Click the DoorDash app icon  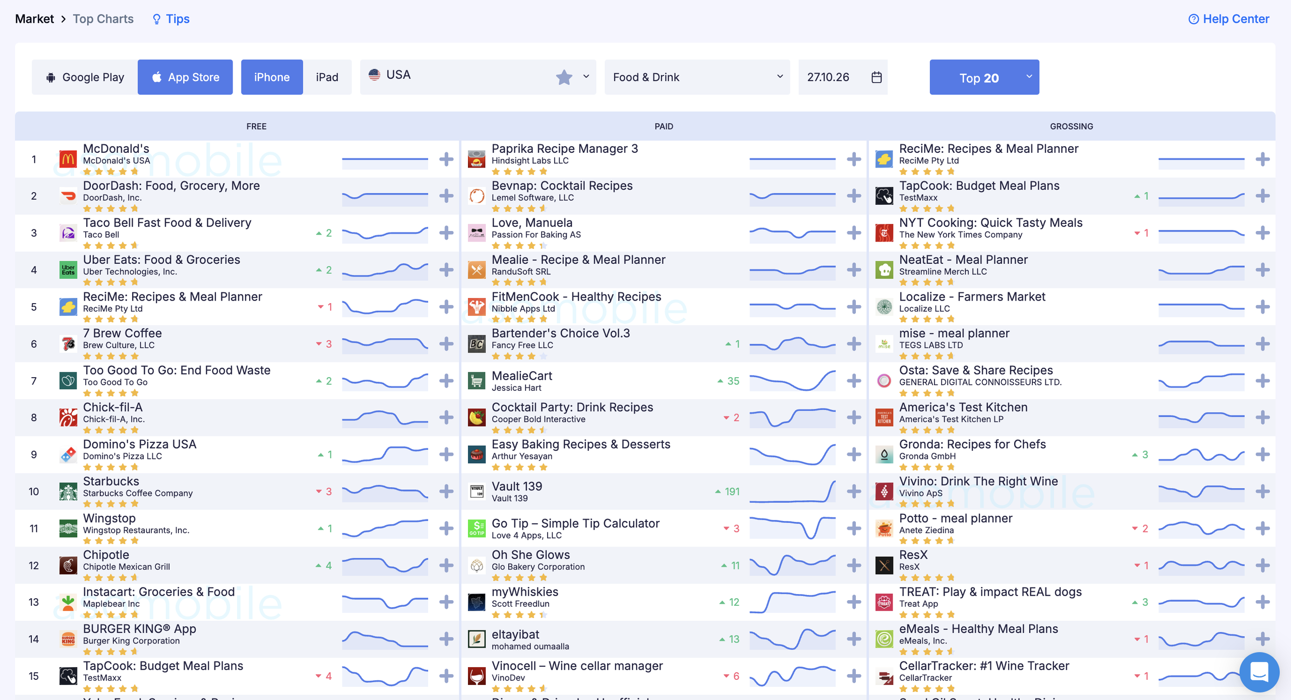pyautogui.click(x=68, y=196)
